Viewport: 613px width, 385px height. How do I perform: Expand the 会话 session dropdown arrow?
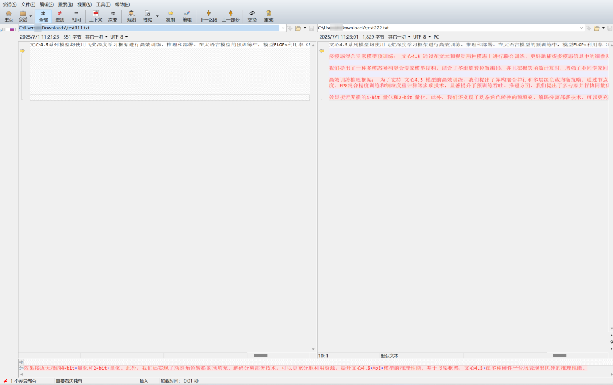(x=31, y=16)
